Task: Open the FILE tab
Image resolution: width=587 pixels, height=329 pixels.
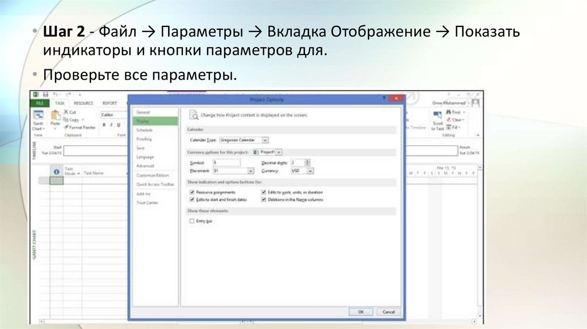Action: point(40,103)
